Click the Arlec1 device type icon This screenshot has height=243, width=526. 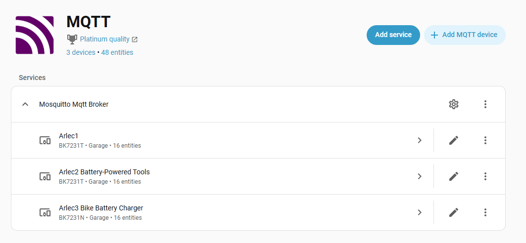[x=45, y=140]
